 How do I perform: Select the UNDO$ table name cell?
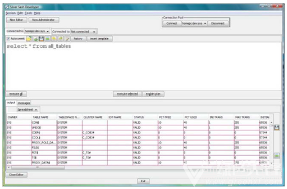coord(44,128)
